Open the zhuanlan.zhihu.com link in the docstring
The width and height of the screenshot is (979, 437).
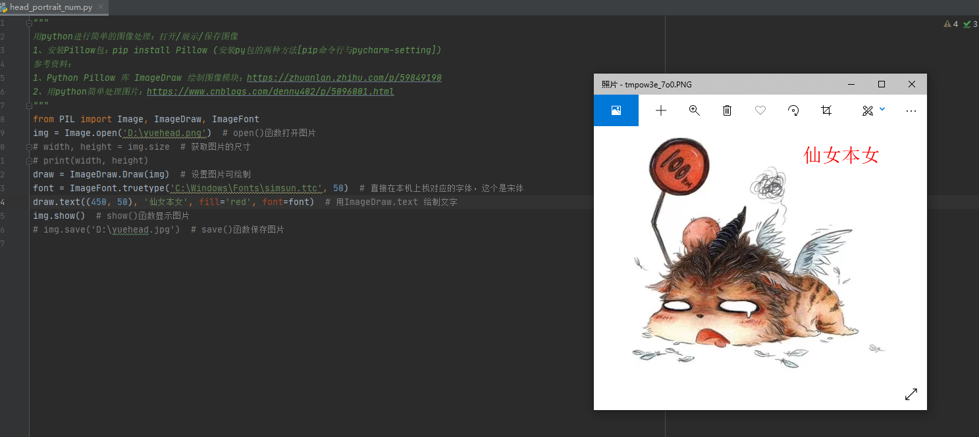point(344,78)
